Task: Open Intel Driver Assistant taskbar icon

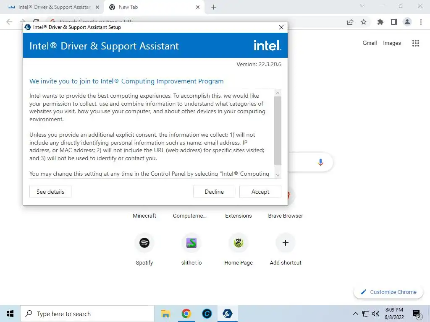Action: (x=227, y=314)
